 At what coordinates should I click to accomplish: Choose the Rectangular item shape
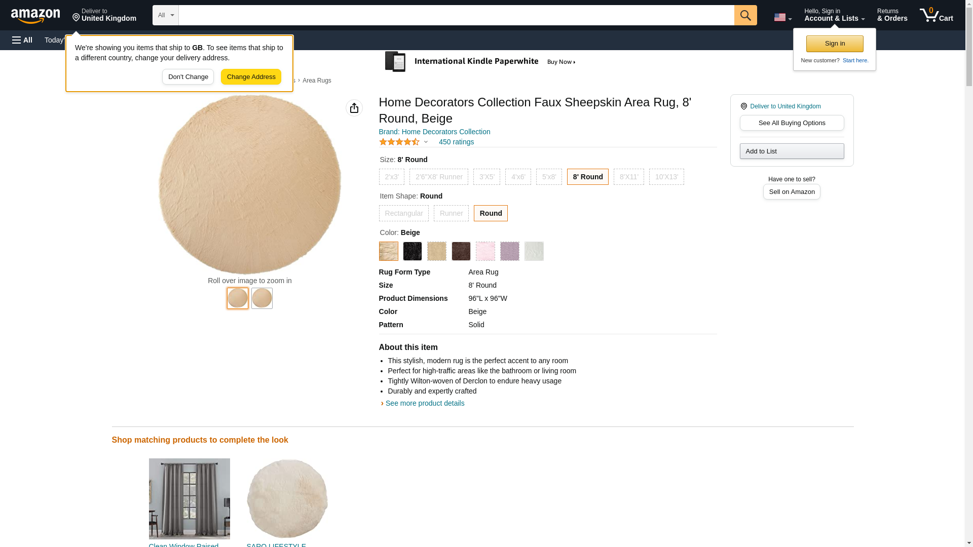[x=403, y=213]
